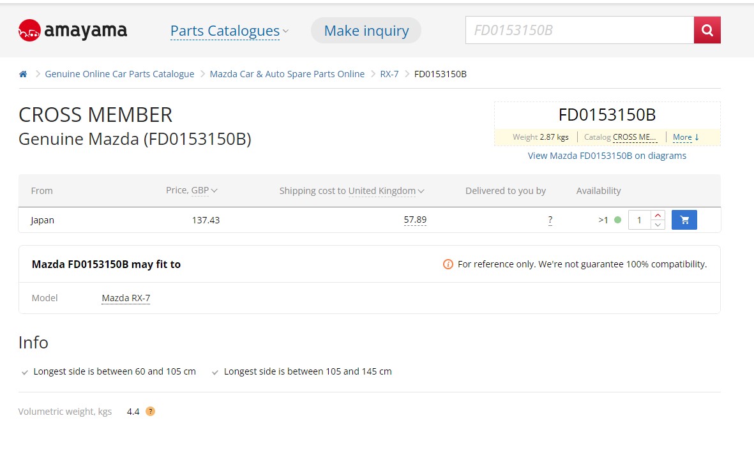Click the orange info icon beside reference note
This screenshot has width=754, height=462.
pyautogui.click(x=448, y=264)
